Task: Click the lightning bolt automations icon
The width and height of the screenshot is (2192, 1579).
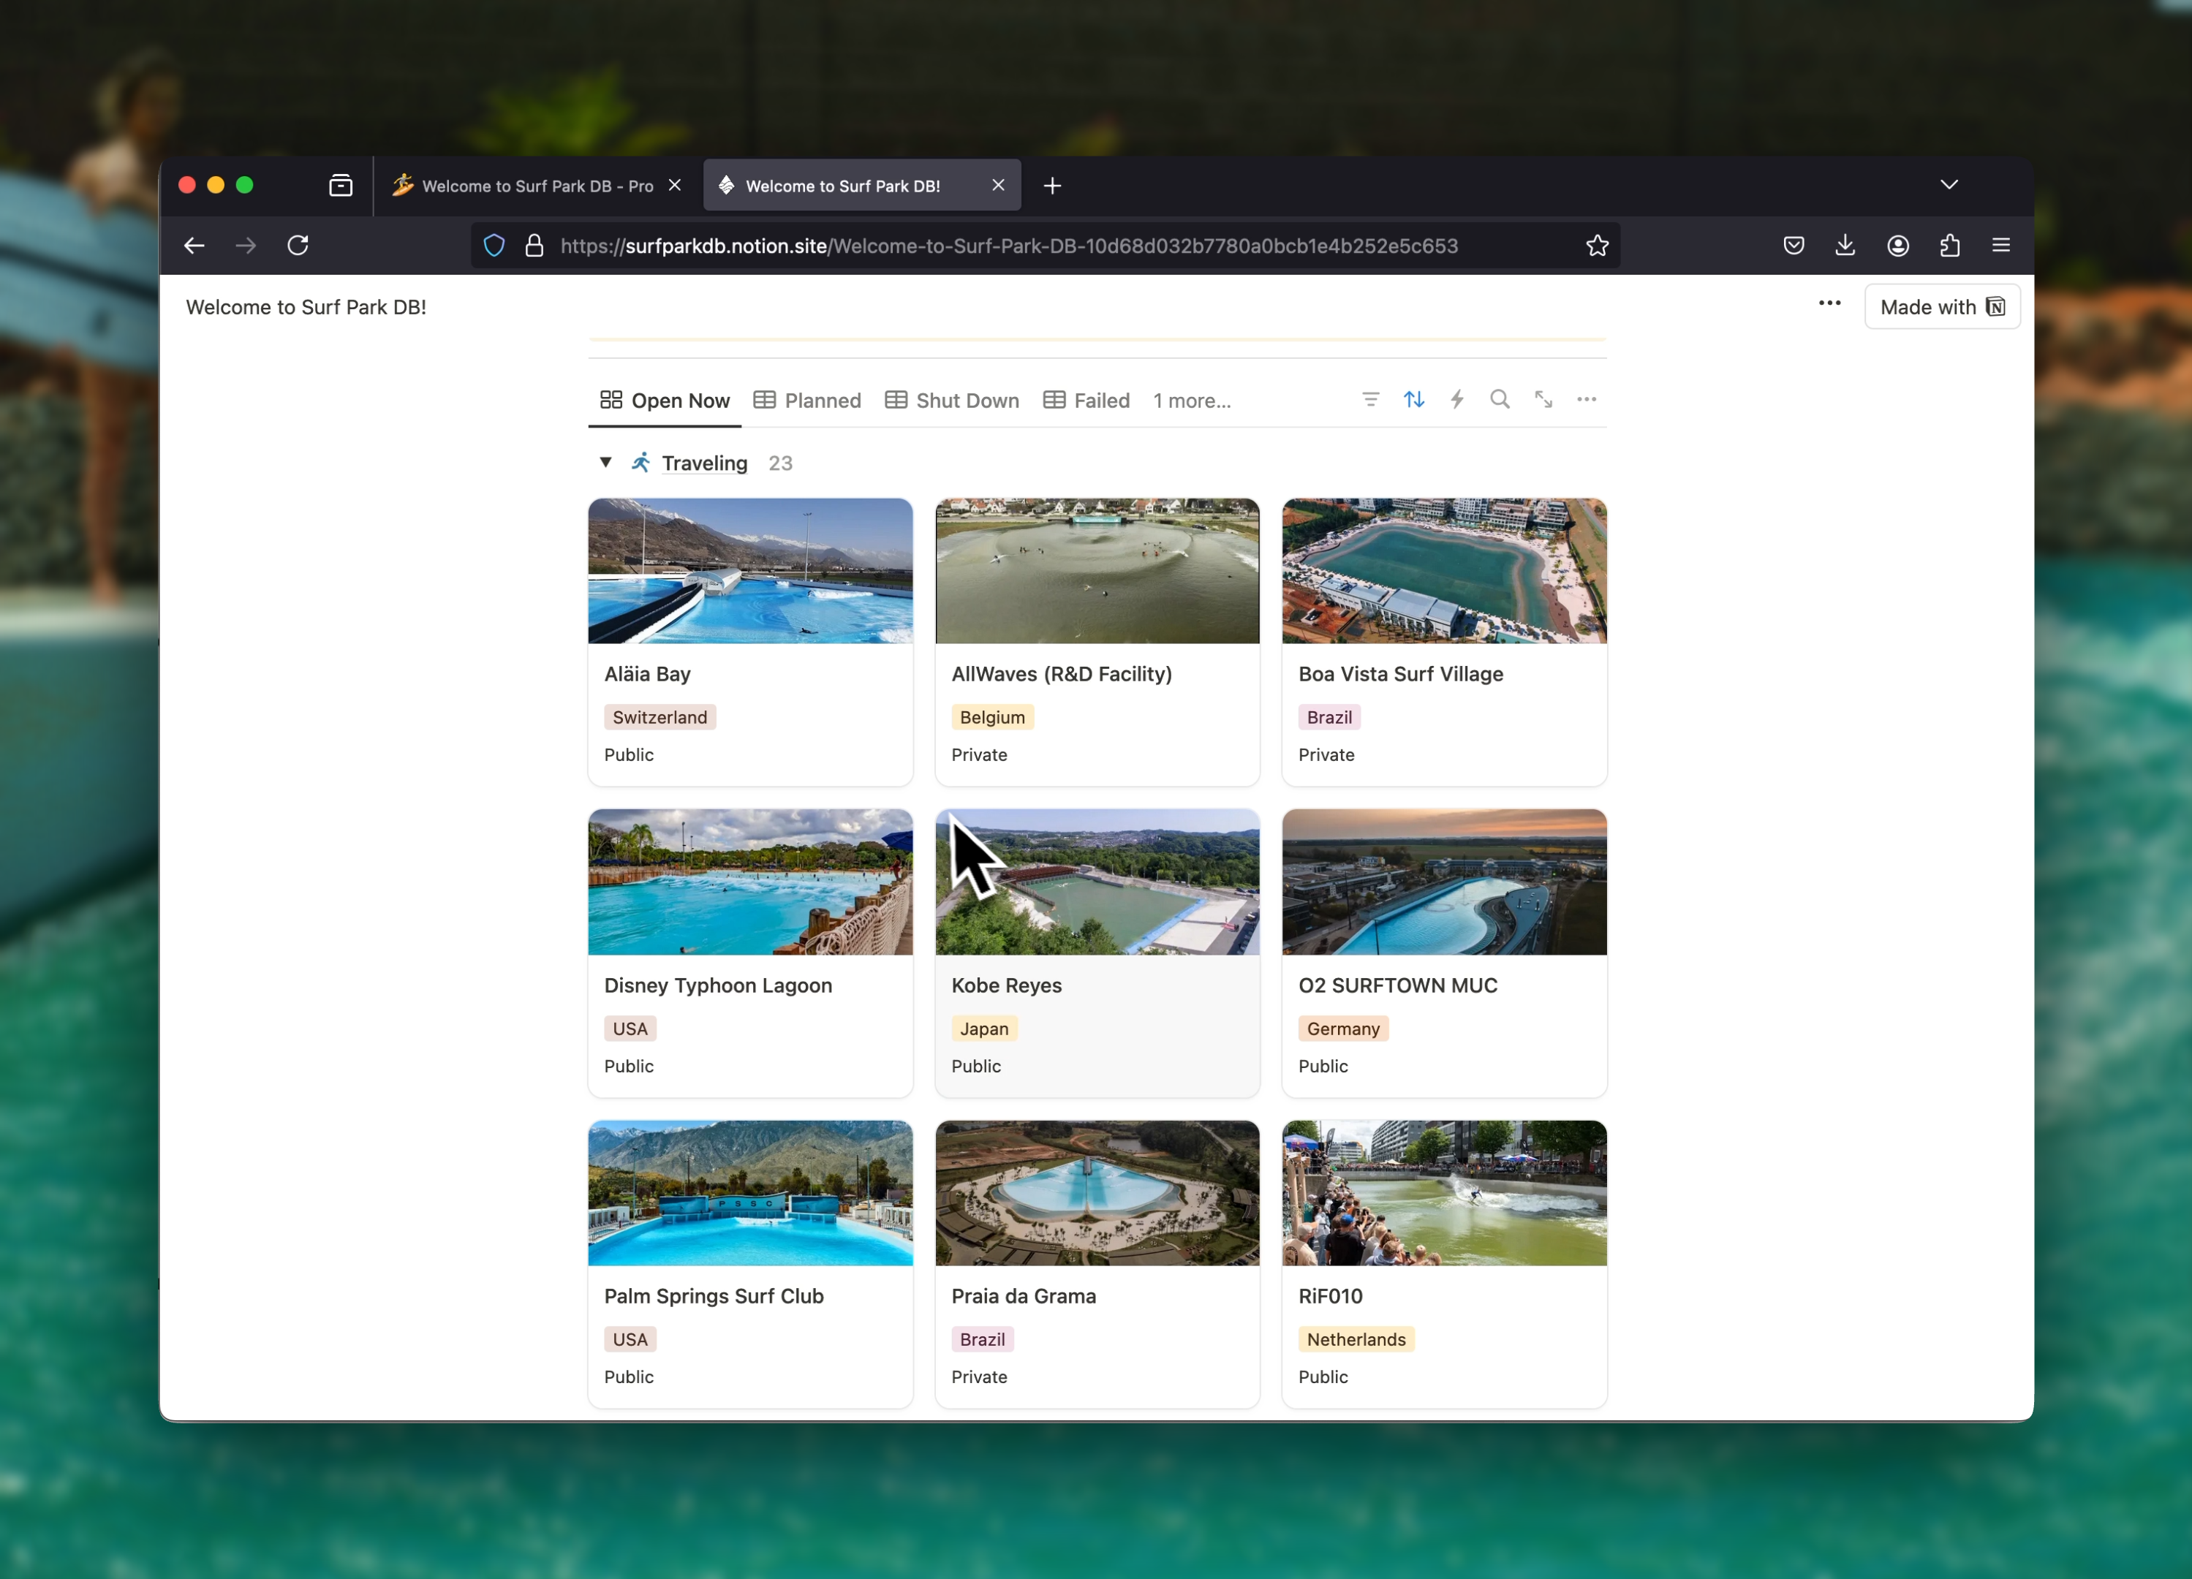Action: [1456, 399]
